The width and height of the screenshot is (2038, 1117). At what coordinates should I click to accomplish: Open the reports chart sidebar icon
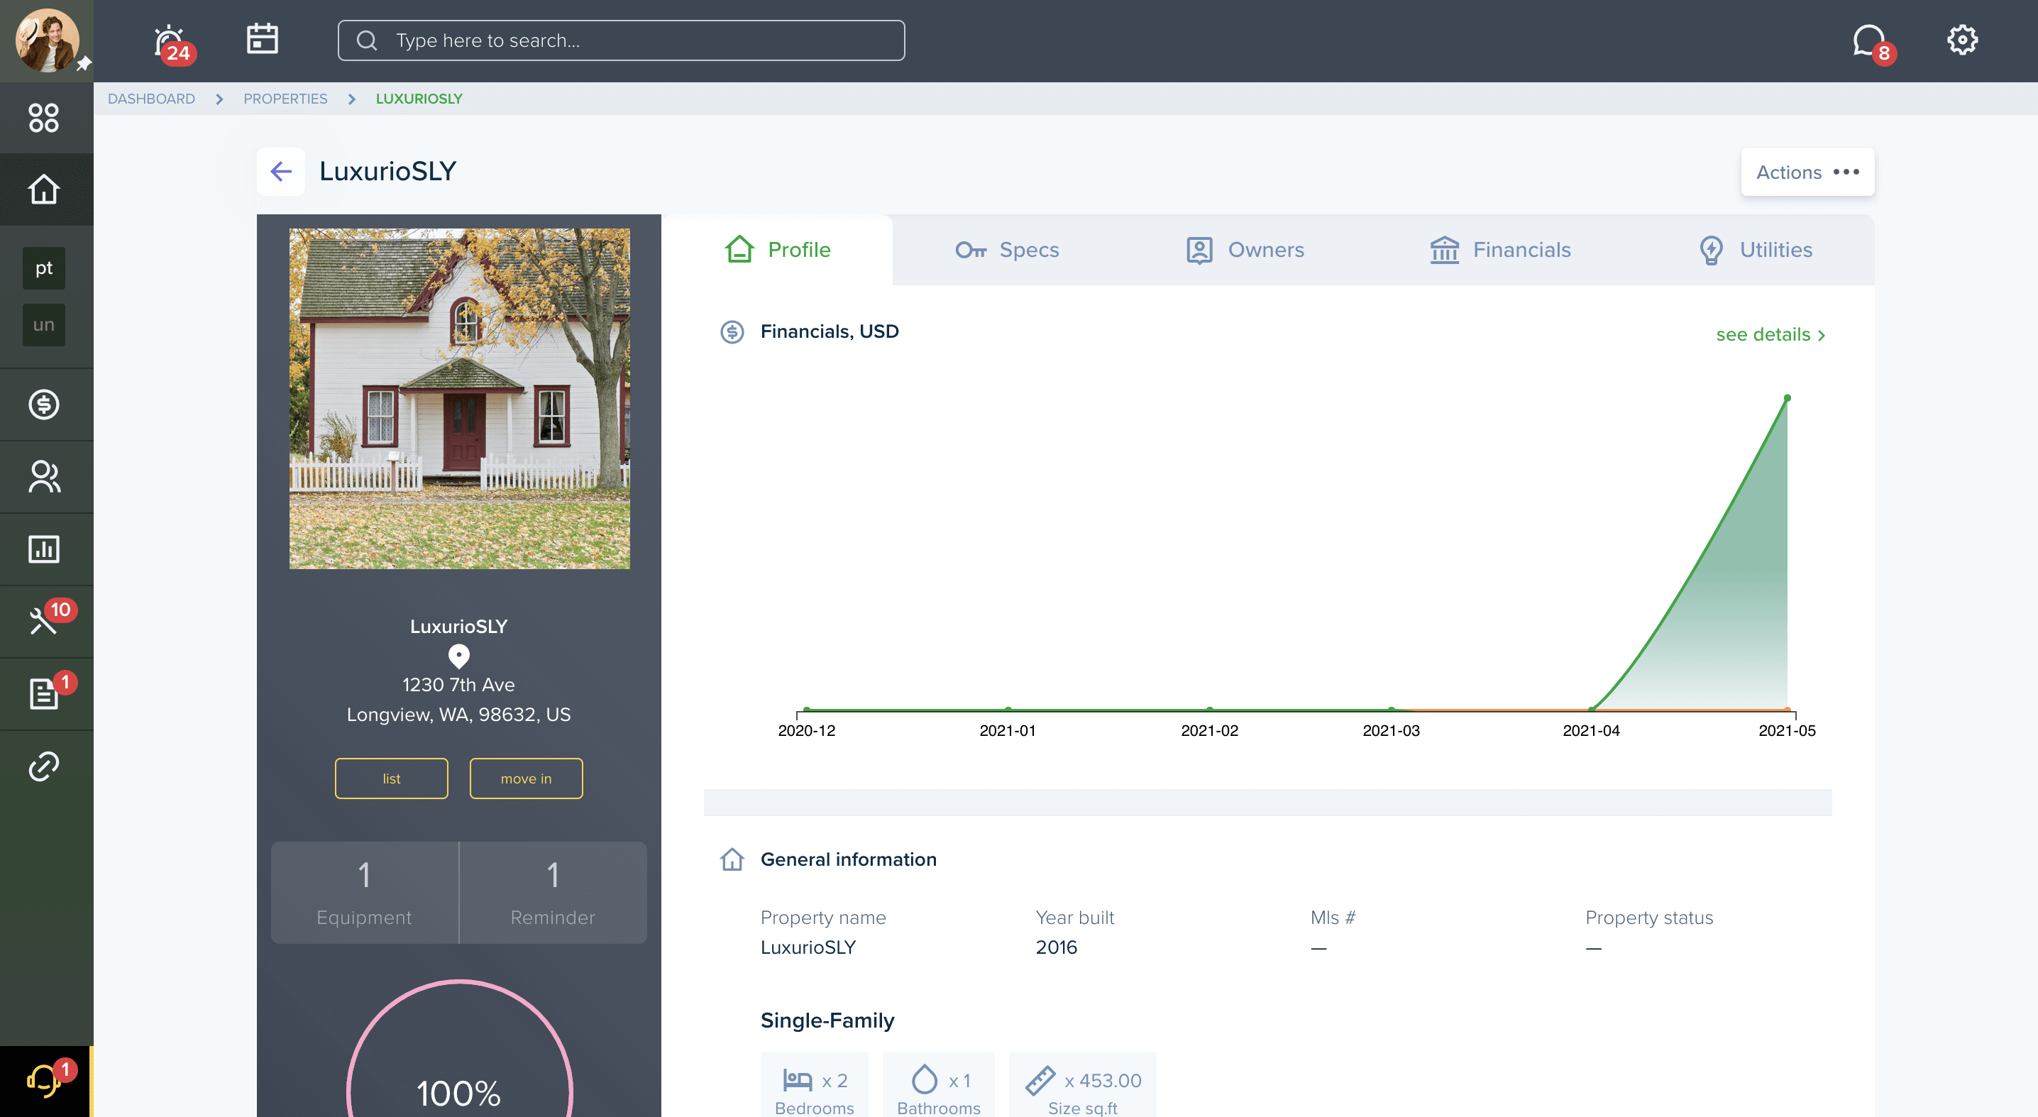pos(43,549)
